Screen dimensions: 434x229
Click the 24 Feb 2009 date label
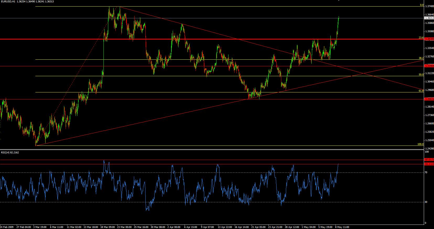click(7, 227)
